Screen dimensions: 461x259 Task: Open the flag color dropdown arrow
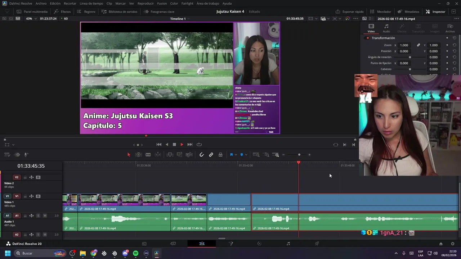pyautogui.click(x=236, y=155)
